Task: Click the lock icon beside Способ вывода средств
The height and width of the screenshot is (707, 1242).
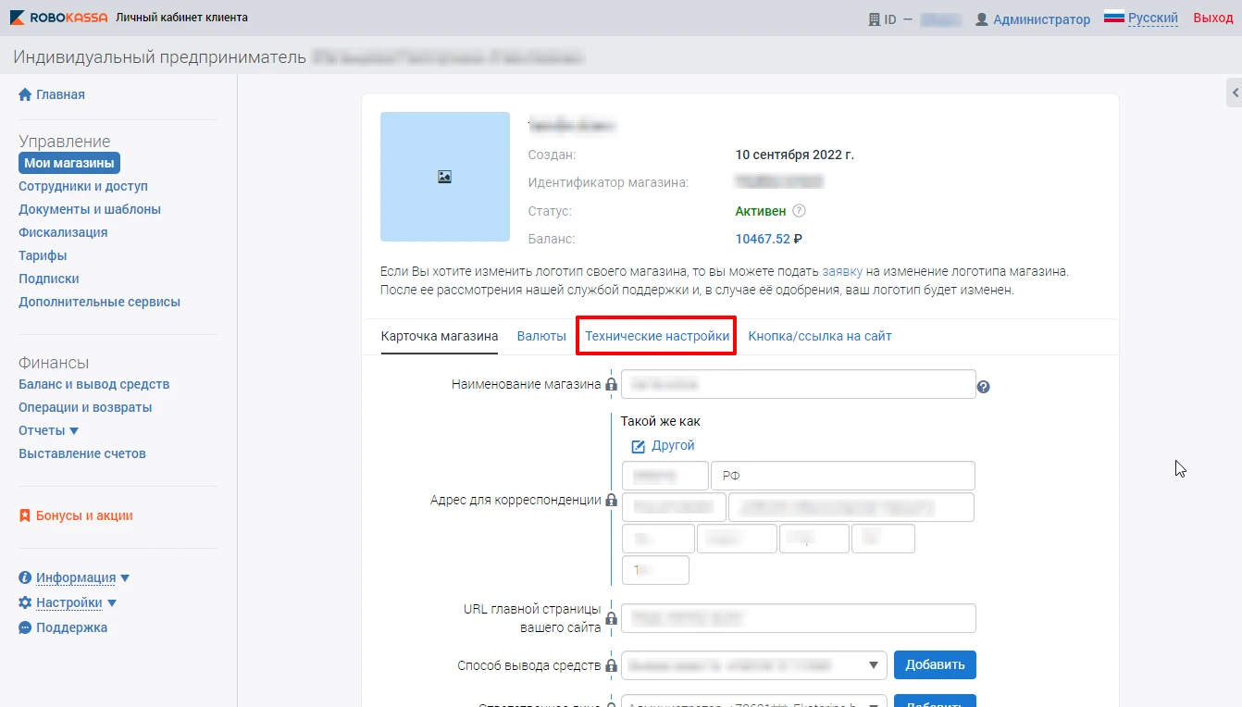Action: 611,665
